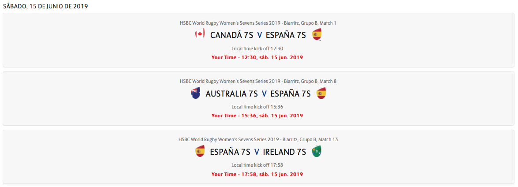Click the Spain flag beside Australia match
Image resolution: width=518 pixels, height=187 pixels.
pyautogui.click(x=321, y=93)
